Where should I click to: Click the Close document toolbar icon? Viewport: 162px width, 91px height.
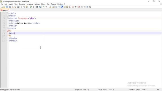coord(13,7)
